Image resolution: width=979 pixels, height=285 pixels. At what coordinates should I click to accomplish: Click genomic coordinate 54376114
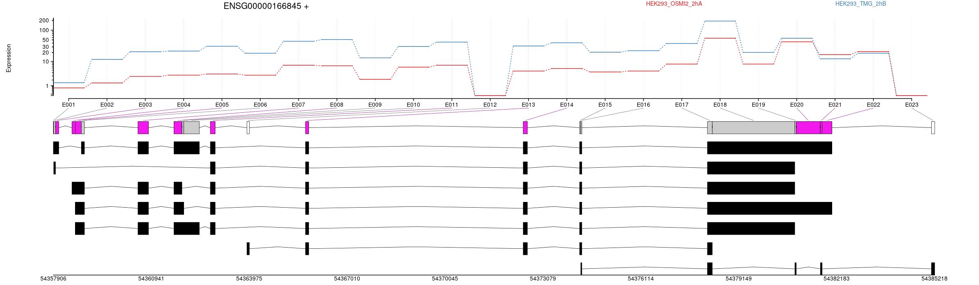[x=641, y=279]
